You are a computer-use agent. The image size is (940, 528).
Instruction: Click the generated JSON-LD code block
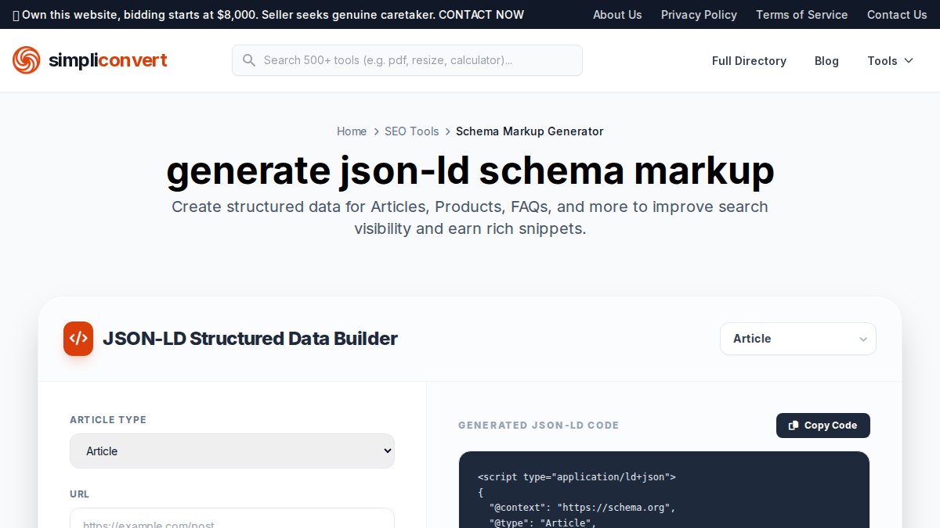664,493
